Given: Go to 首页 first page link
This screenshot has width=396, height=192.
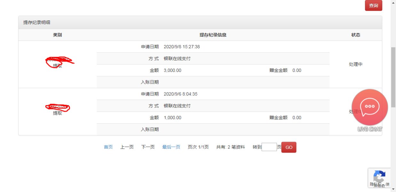Looking at the screenshot, I should pos(108,147).
